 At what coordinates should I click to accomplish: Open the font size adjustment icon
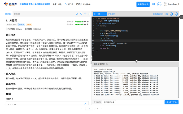pyautogui.click(x=85, y=14)
